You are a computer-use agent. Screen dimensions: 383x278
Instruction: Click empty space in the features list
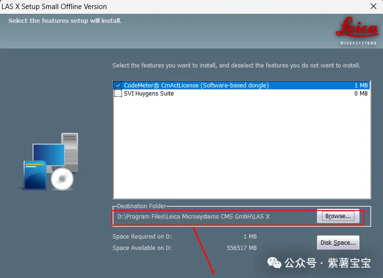point(241,147)
